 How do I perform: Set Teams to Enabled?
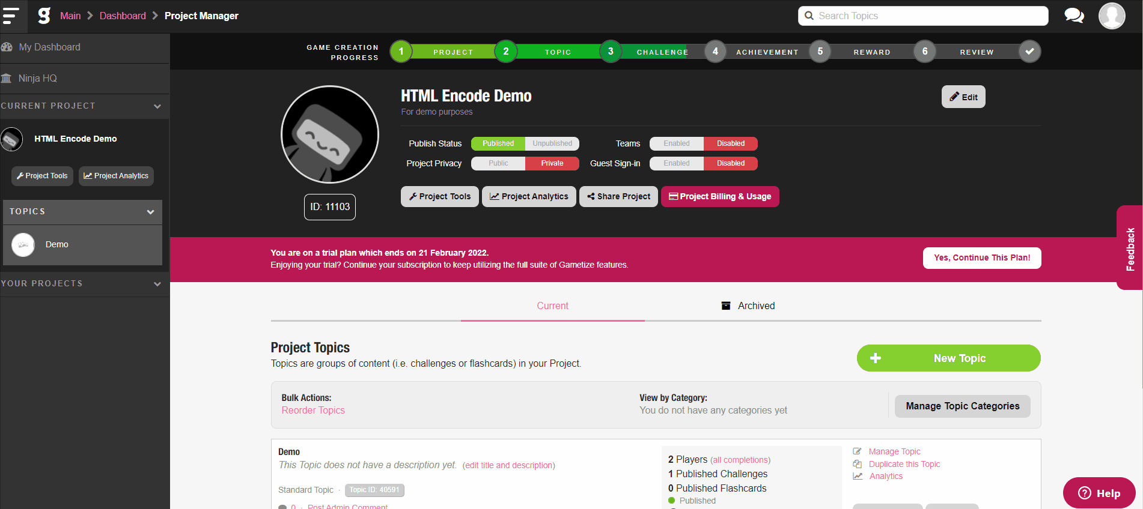tap(677, 143)
